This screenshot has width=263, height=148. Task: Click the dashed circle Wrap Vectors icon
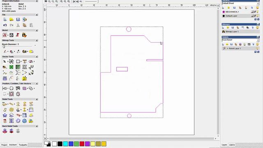point(12,88)
